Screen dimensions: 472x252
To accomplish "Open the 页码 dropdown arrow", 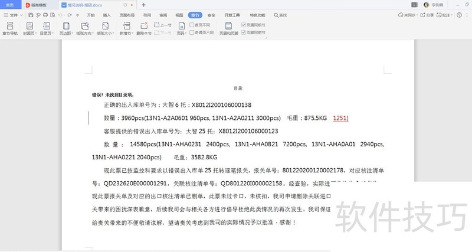I will click(186, 33).
